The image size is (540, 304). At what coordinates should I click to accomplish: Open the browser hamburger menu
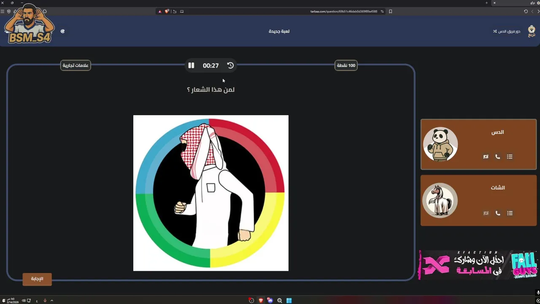3,11
